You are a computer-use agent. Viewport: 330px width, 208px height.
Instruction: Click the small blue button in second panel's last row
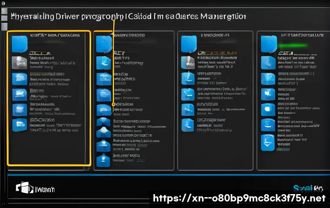[x=141, y=160]
